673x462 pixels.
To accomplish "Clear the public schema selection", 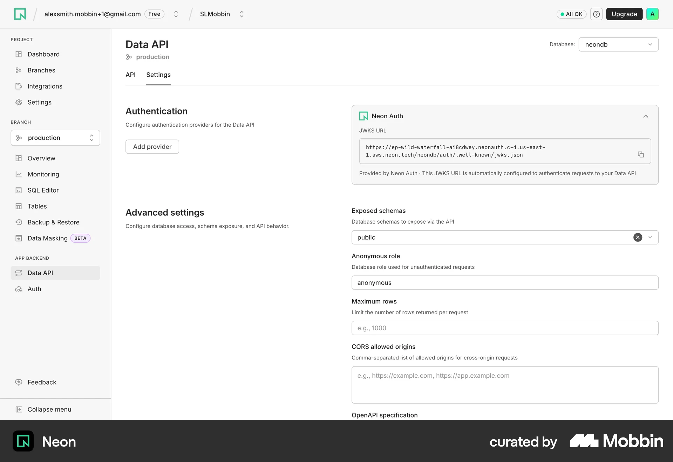I will [638, 237].
